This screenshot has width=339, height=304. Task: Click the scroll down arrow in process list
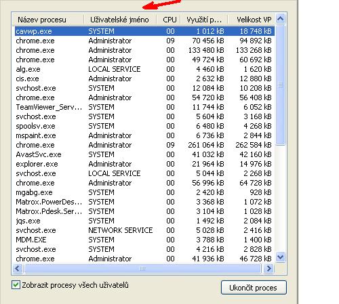281,257
